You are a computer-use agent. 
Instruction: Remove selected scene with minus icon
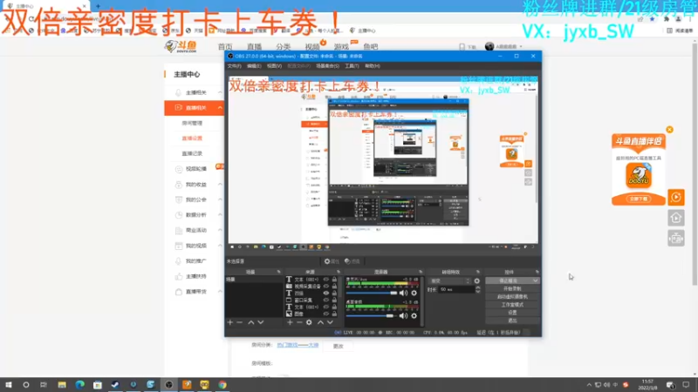click(239, 322)
